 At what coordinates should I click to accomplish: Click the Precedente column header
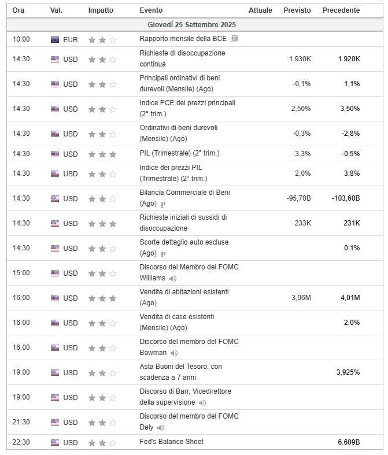click(341, 10)
